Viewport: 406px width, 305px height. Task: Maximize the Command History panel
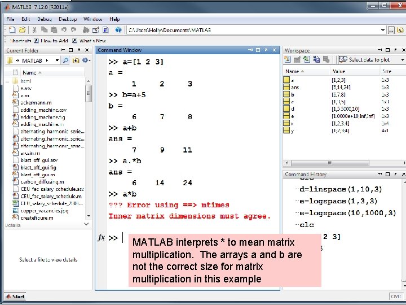[387, 174]
